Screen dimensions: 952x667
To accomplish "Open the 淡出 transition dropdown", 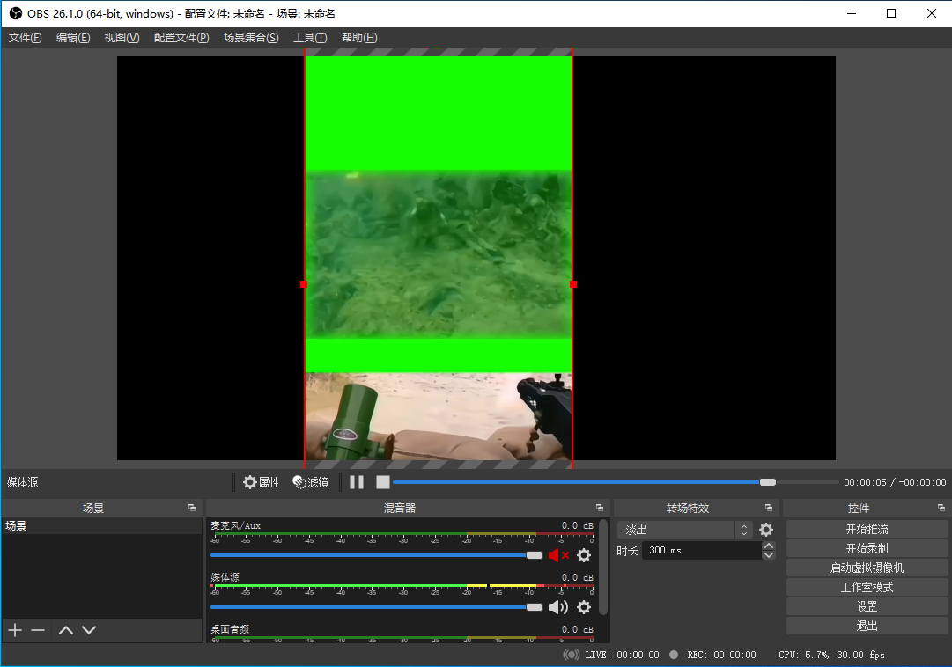I will pos(685,530).
